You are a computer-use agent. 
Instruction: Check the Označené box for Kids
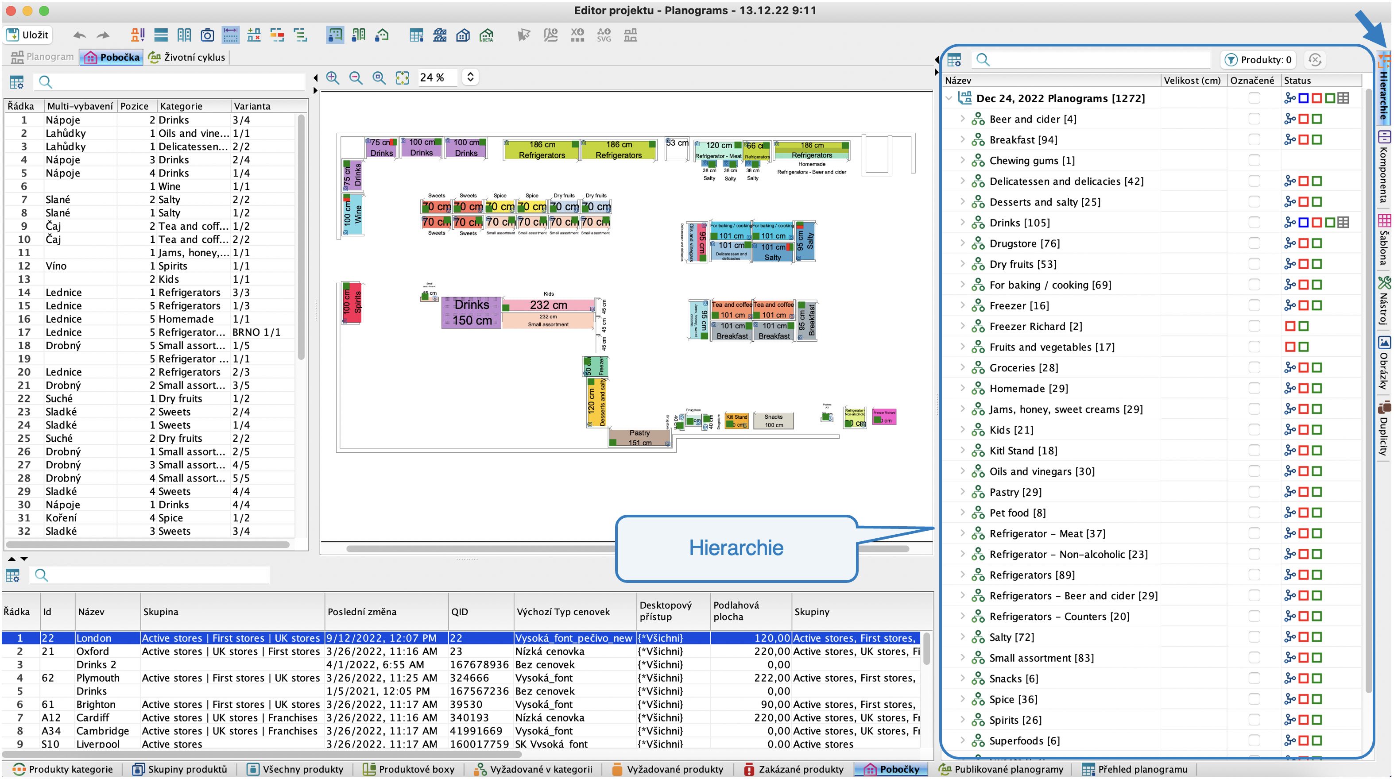click(1254, 430)
